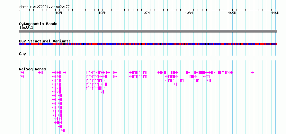Viewport: 286px width, 134px height.
Task: Click the 106M ruler label
Action: point(102,13)
